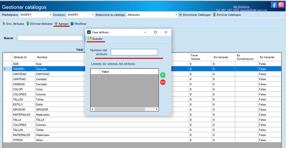Minimize the Crear atributo window
The width and height of the screenshot is (286, 148).
coord(145,32)
